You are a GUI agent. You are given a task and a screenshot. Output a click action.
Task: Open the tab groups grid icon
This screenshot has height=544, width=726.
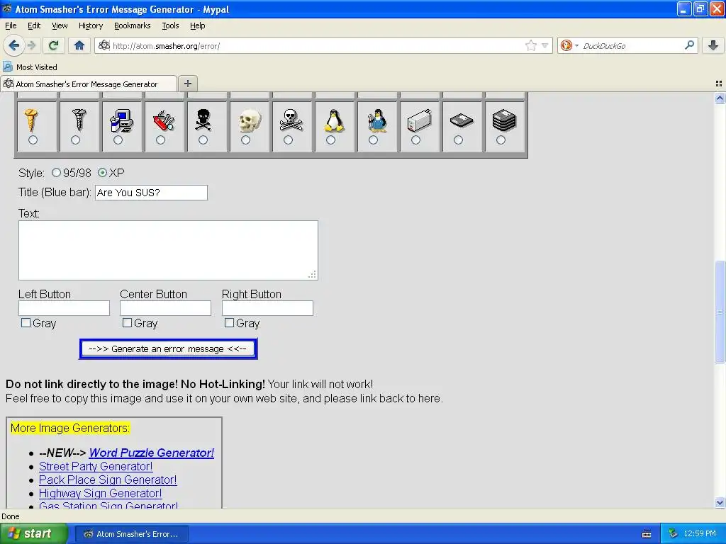point(719,84)
